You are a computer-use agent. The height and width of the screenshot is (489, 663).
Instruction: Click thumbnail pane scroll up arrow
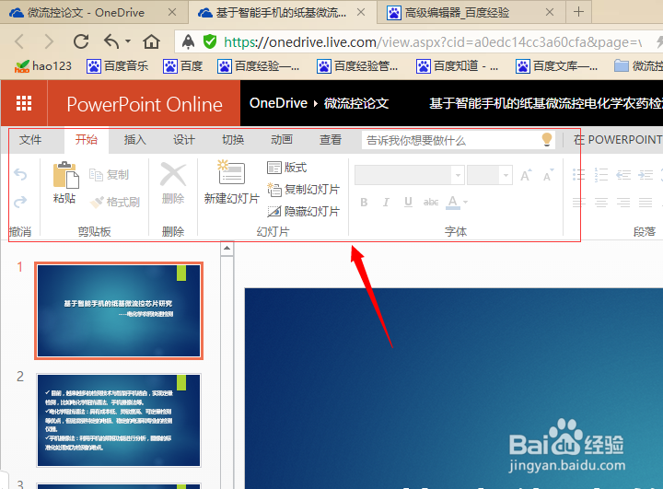(x=227, y=248)
